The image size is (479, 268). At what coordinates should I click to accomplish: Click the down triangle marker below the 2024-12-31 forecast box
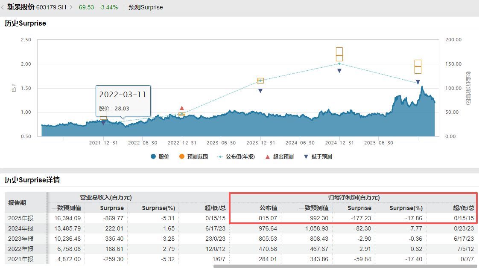tap(339, 71)
